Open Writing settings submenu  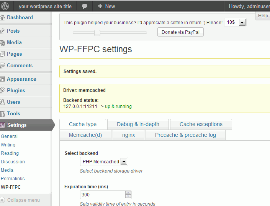(x=8, y=145)
